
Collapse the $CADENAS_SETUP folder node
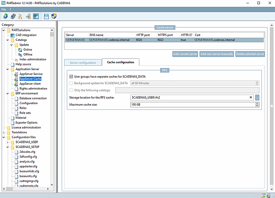pos(7,147)
